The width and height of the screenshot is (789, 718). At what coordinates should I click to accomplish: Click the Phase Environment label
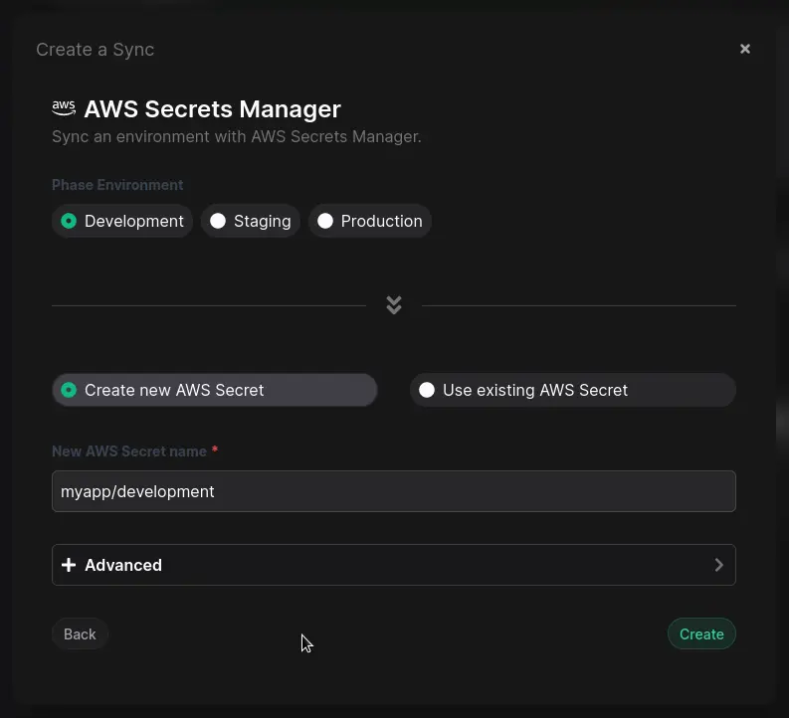coord(117,185)
